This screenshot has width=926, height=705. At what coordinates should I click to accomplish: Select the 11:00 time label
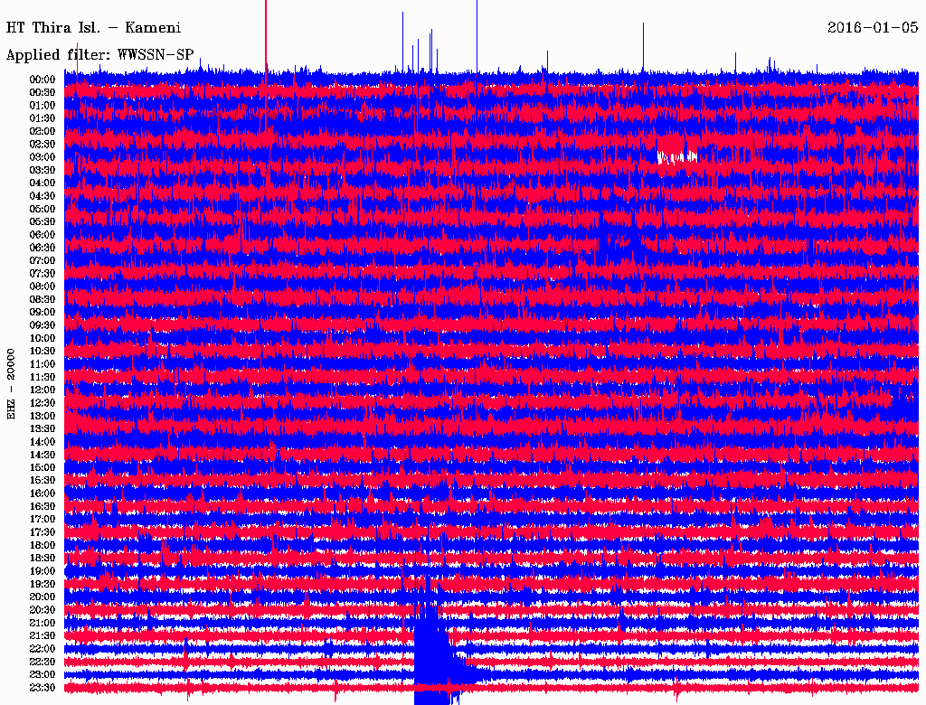click(43, 363)
